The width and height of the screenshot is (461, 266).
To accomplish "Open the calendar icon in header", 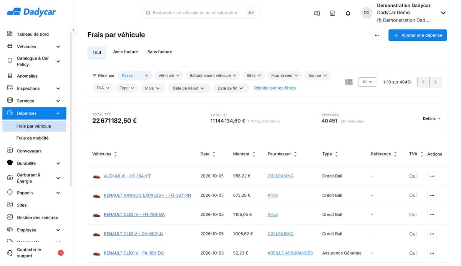I will tap(333, 13).
